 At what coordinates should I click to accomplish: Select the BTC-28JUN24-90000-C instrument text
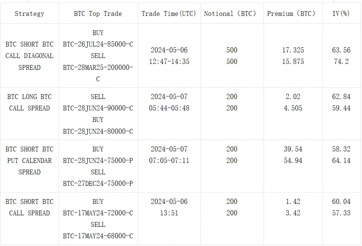(98, 108)
